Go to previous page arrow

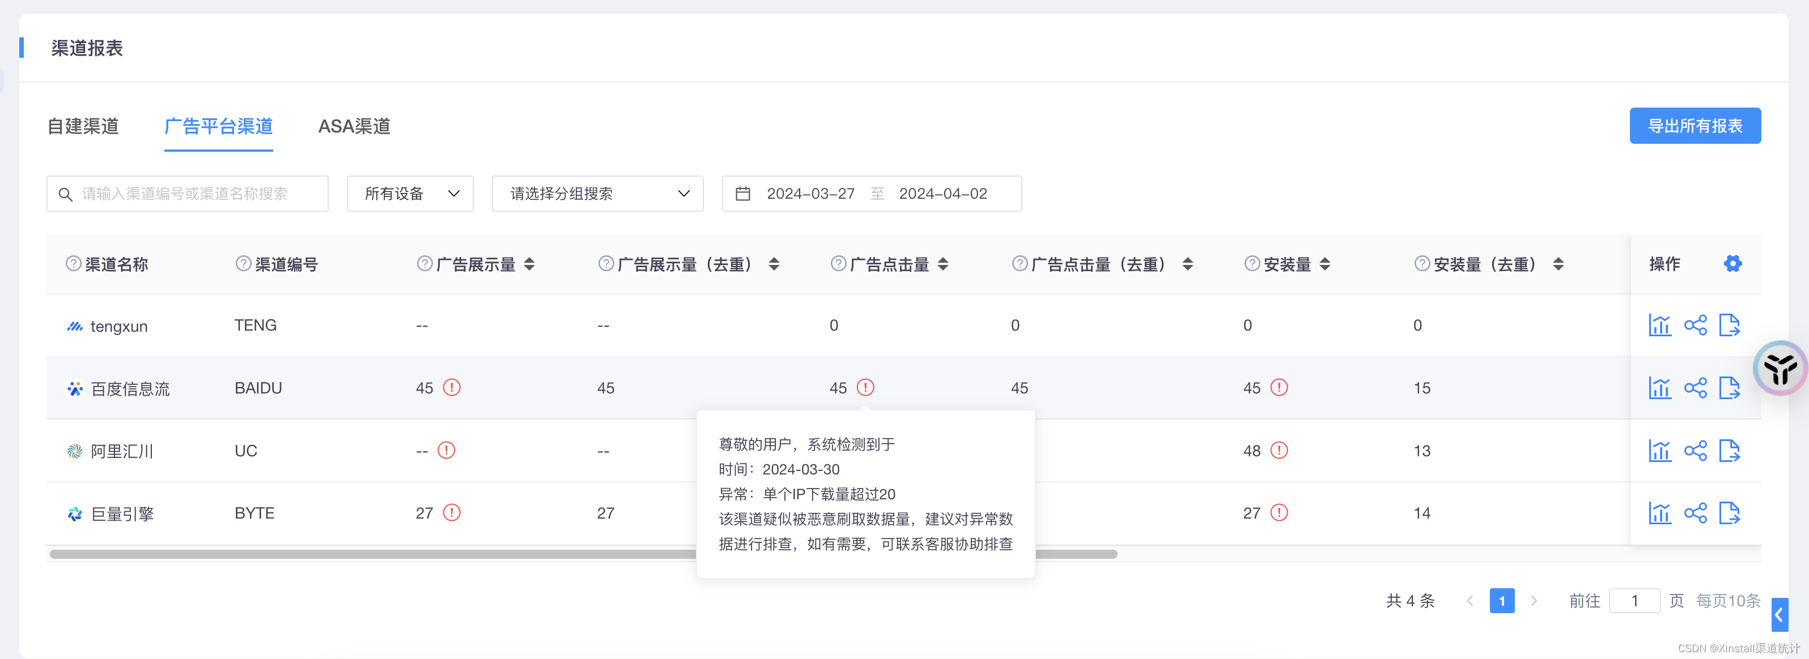[1470, 601]
